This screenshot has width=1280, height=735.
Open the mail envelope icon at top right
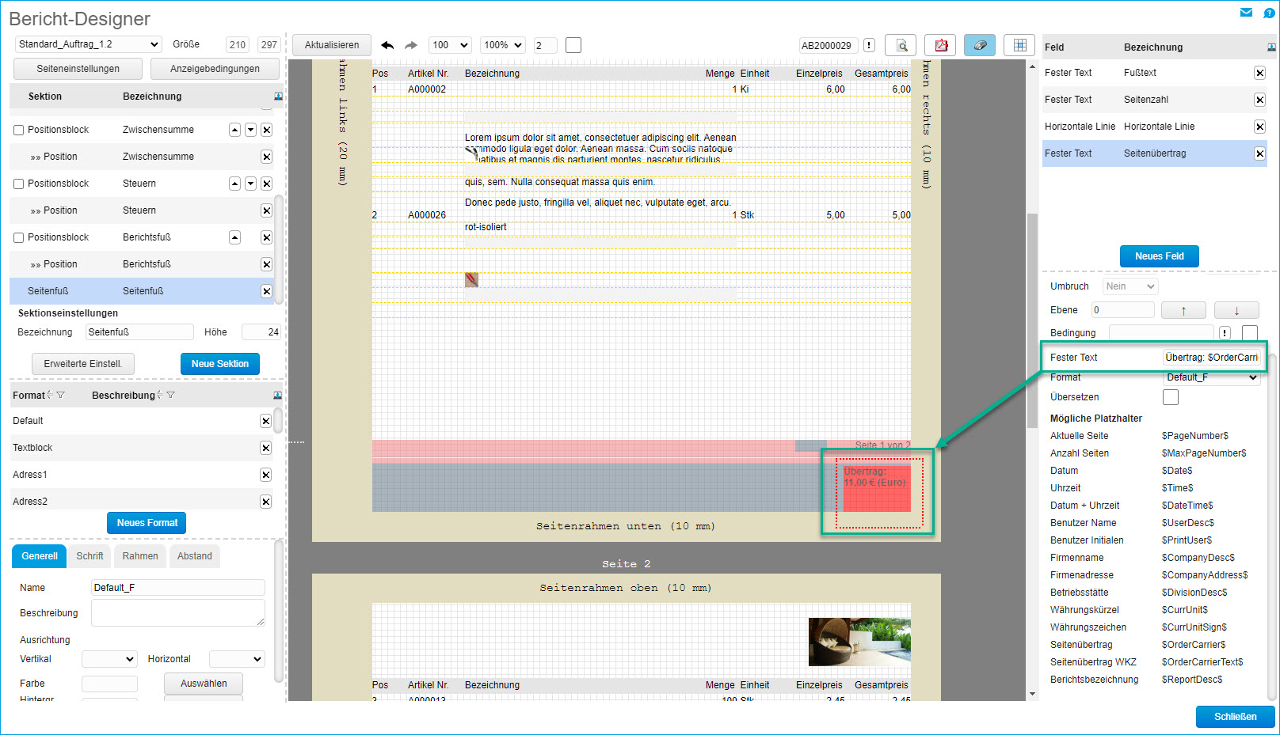(1246, 13)
